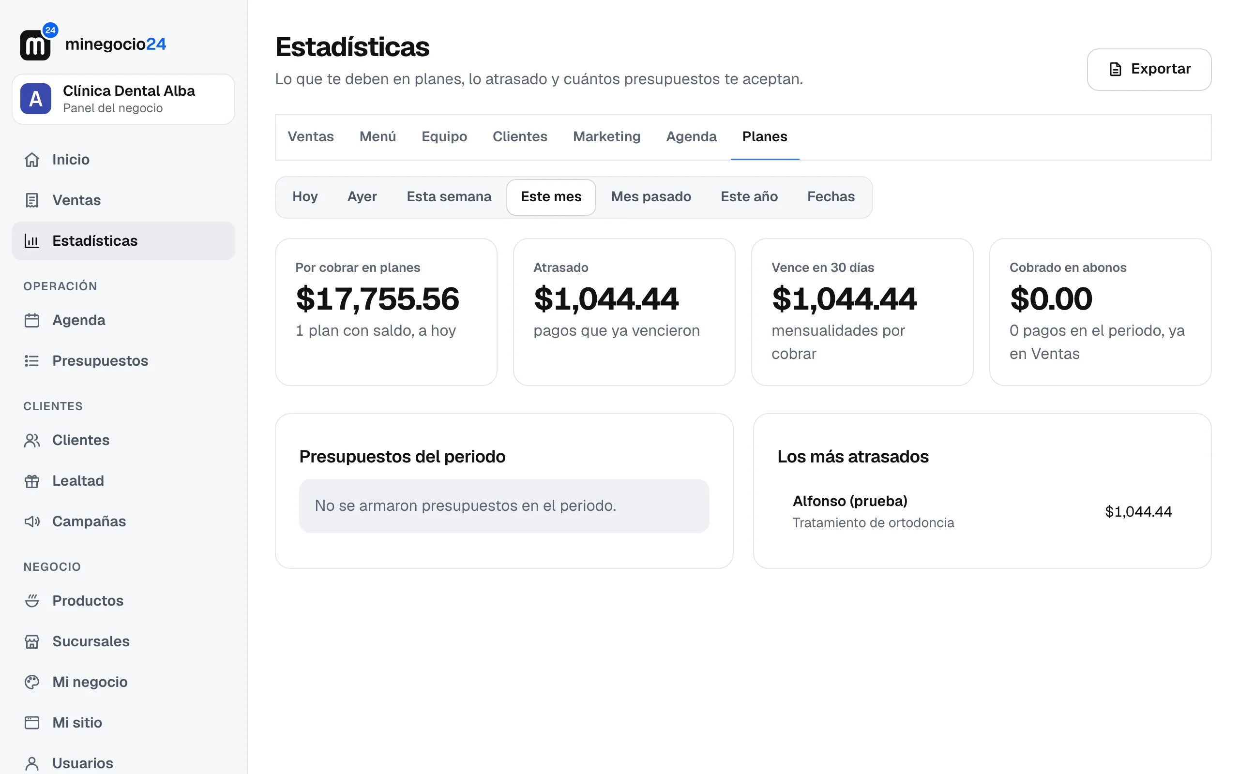
Task: Click the Por cobrar en planes card
Action: pyautogui.click(x=386, y=312)
